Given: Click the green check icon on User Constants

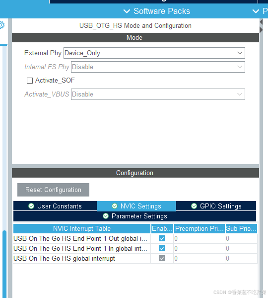Looking at the screenshot, I should (31, 206).
